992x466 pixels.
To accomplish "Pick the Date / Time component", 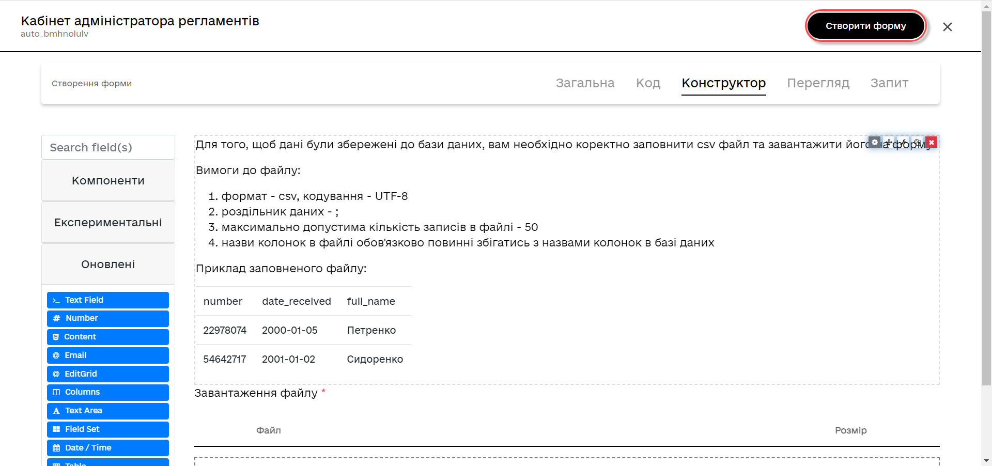I will click(x=108, y=448).
